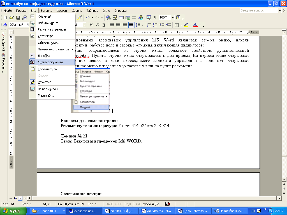Image resolution: width=287 pixels, height=215 pixels.
Task: Toggle ЗАП indicator in the status bar
Action: [109, 204]
